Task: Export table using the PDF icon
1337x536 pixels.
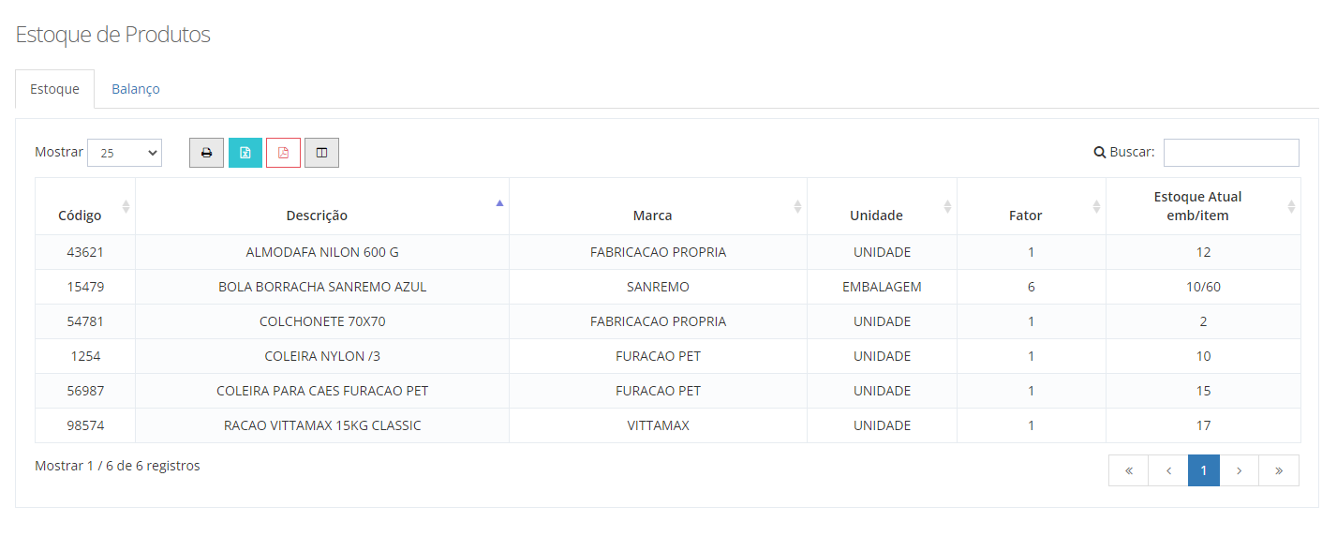Action: (283, 153)
